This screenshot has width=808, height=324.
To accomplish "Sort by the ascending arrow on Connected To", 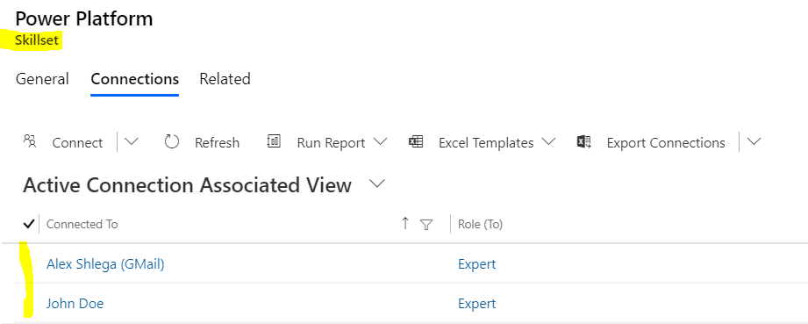I will pos(405,223).
